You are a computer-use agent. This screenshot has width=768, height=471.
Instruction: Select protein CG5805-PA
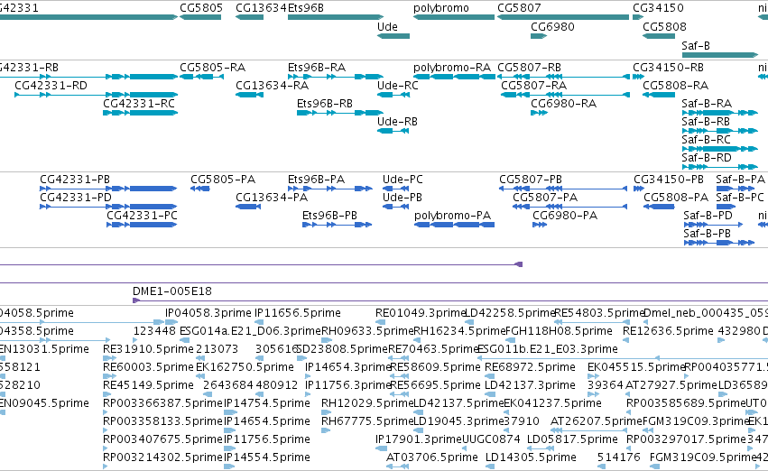pyautogui.click(x=223, y=180)
